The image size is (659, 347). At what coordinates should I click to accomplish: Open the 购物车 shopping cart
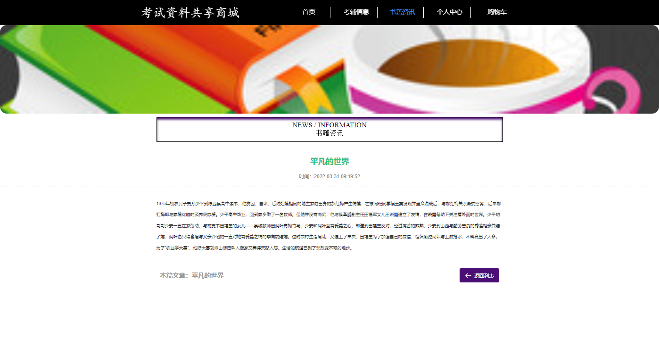coord(497,12)
